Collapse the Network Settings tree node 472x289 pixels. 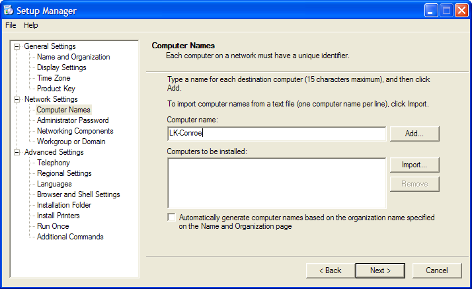click(17, 99)
